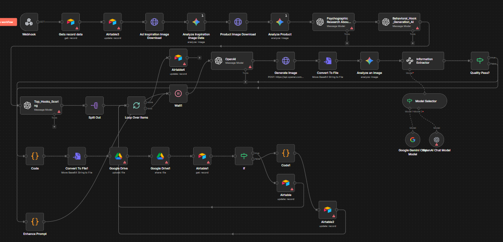Add a tool under the OpenAI node
The image size is (503, 242).
point(246,82)
